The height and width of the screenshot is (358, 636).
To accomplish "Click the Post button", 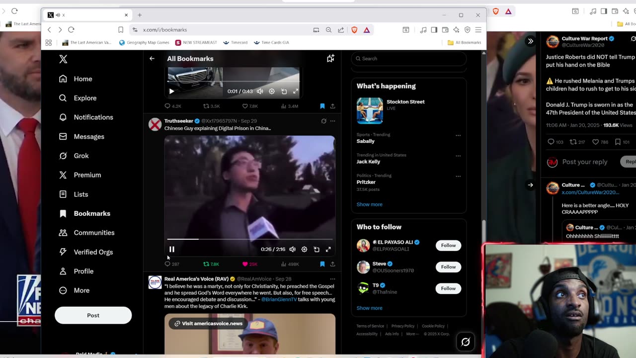I will point(93,315).
